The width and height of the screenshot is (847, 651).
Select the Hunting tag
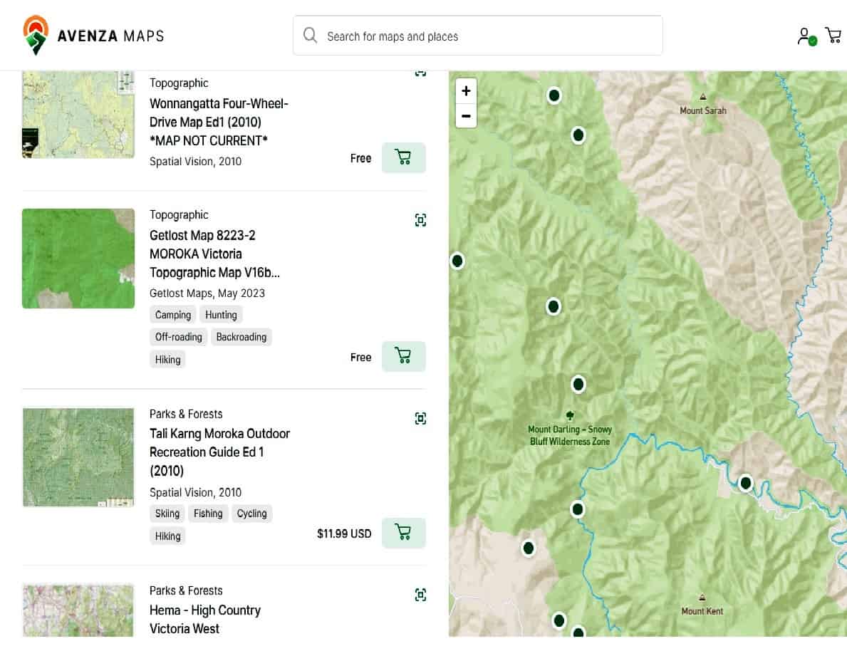tap(221, 314)
